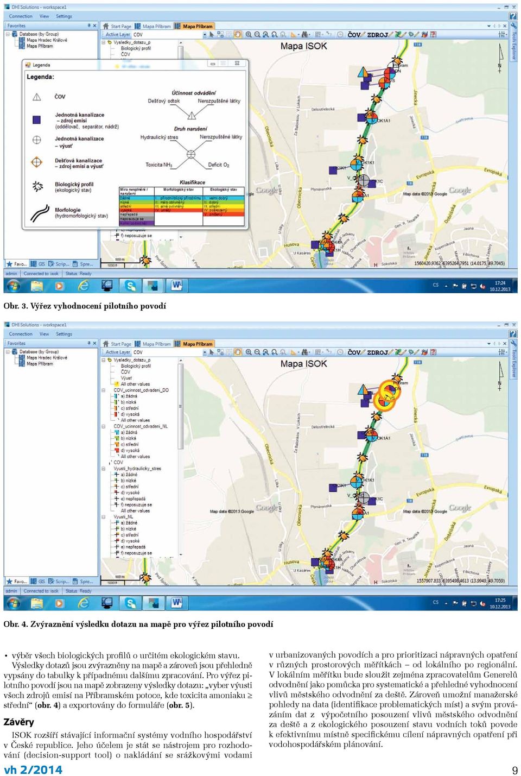Select the Výusť layer row in Obr. 4
This screenshot has width=521, height=776.
[126, 378]
